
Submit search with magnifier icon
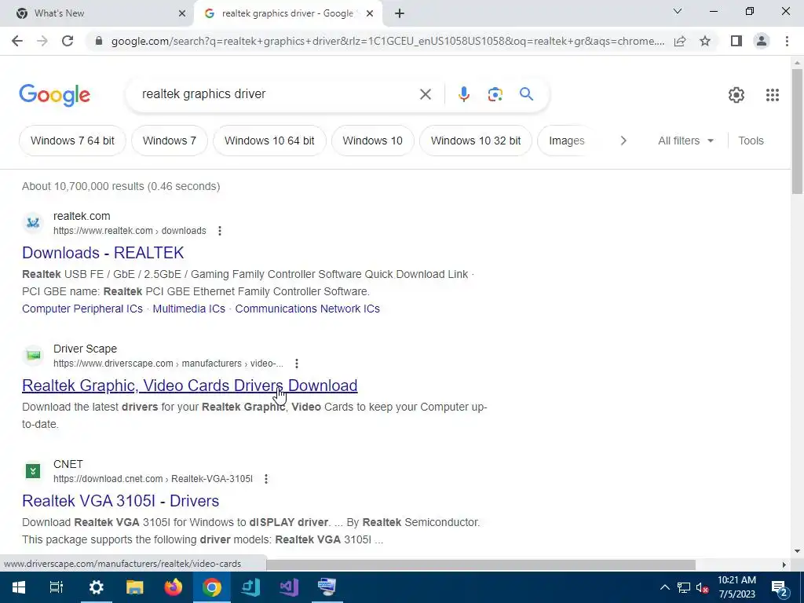point(526,94)
